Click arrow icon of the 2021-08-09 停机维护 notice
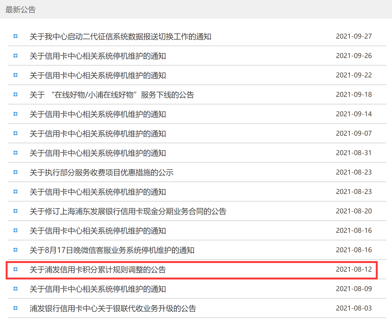 click(15, 289)
